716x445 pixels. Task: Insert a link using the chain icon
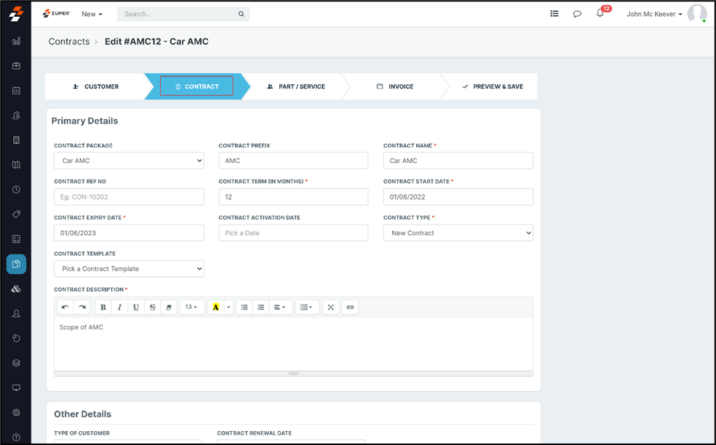(350, 307)
